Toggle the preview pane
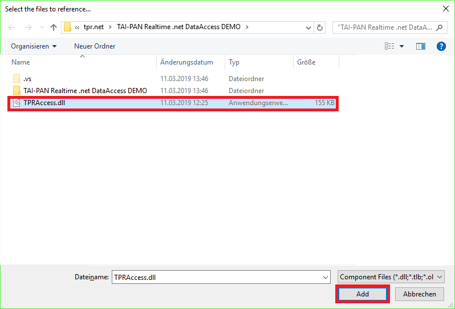Screen dimensions: 455x309 [x=420, y=46]
